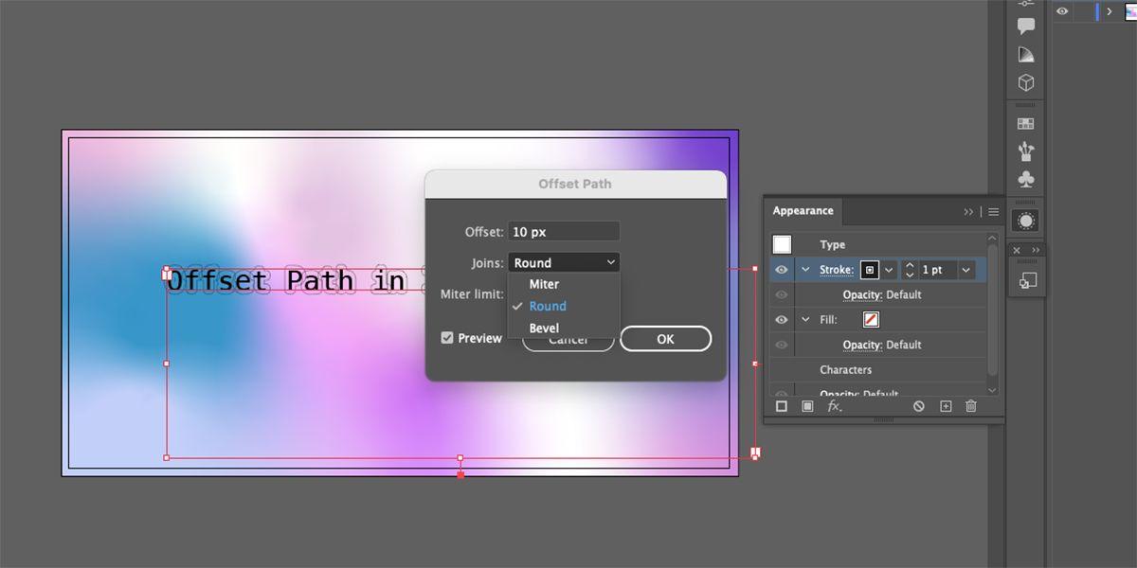Click Add New Stroke in Appearance panel
Screen dimensions: 1137x568
tap(782, 406)
